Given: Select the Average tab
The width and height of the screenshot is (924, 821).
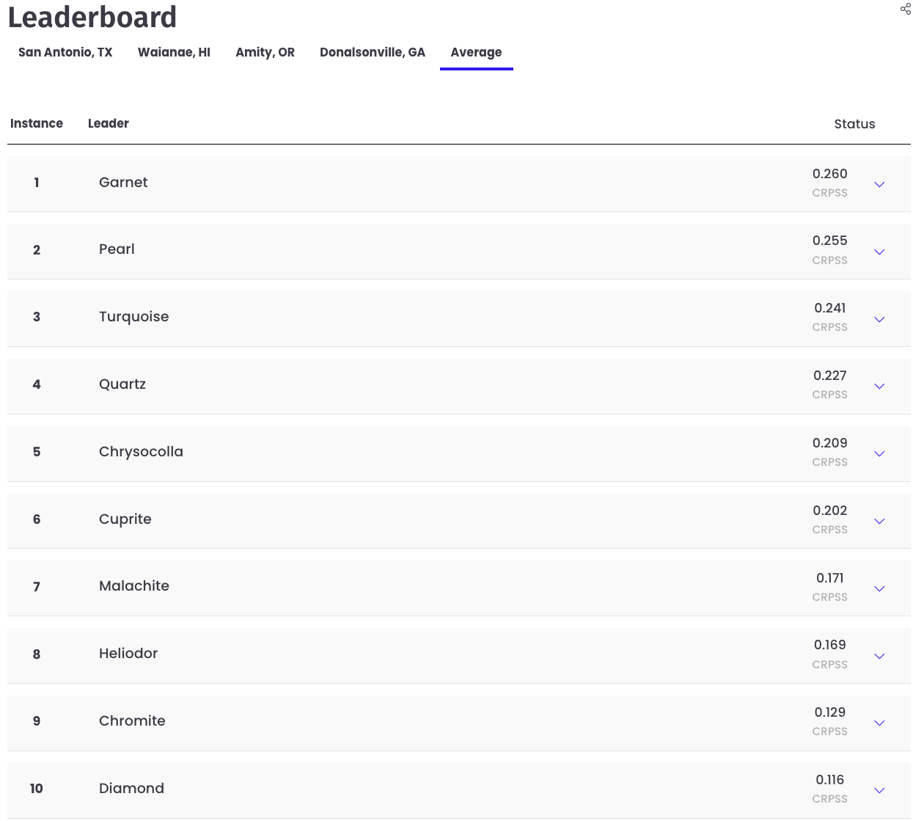Looking at the screenshot, I should [477, 52].
